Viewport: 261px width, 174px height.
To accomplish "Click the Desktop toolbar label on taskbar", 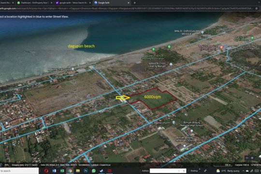I will coord(194,171).
